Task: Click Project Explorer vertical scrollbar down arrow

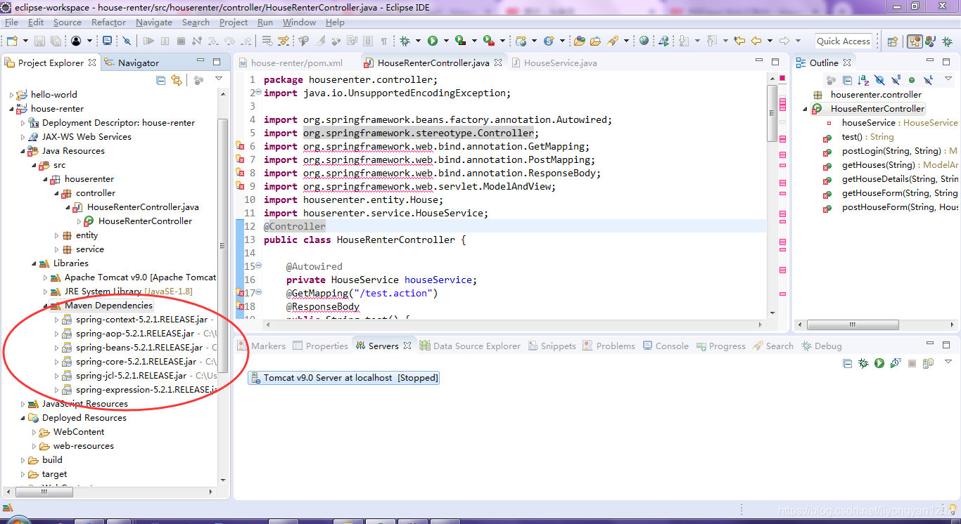Action: tap(223, 480)
